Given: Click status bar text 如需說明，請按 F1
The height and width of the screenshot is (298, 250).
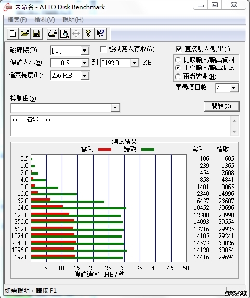Looking at the screenshot, I should (x=31, y=291).
